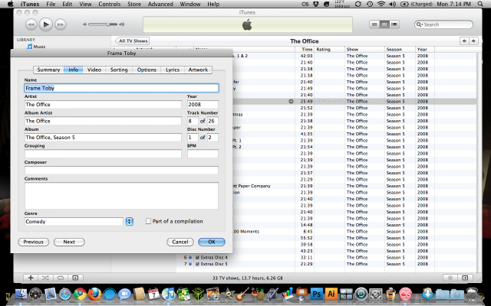Sort by the Season column header
This screenshot has width=491, height=306.
400,49
